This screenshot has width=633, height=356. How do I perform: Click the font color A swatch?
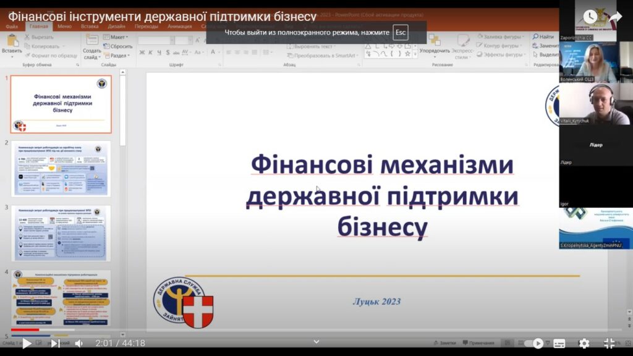[213, 52]
